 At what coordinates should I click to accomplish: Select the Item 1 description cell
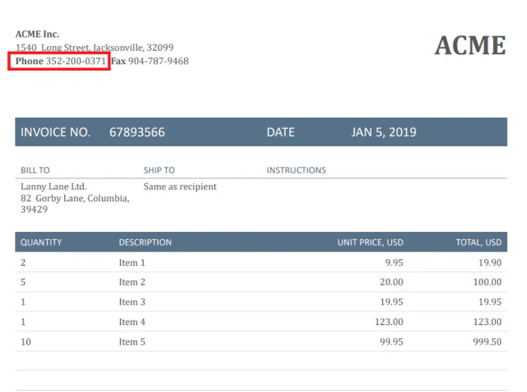(x=132, y=262)
